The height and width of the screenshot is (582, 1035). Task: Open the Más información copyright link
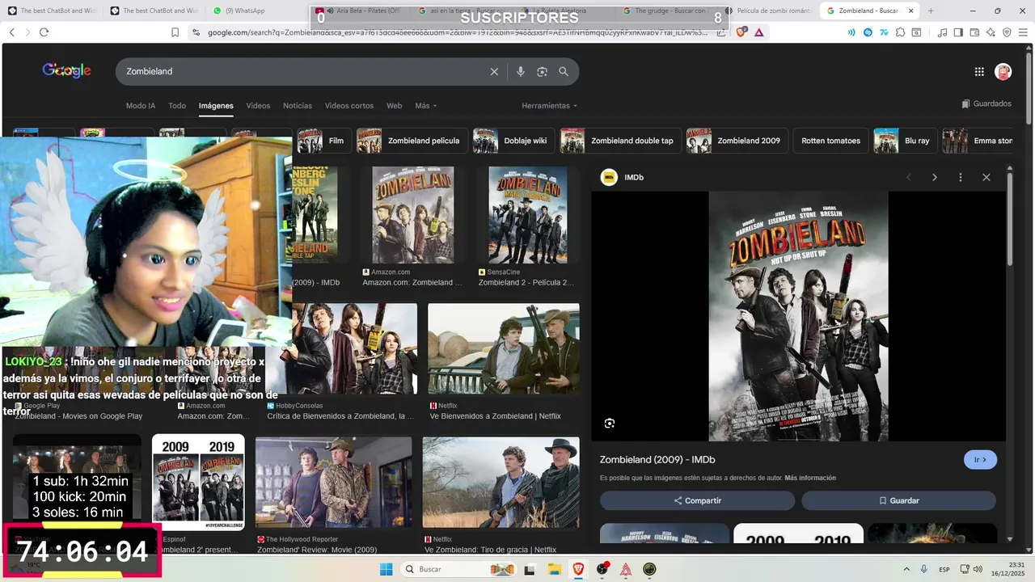pyautogui.click(x=810, y=478)
